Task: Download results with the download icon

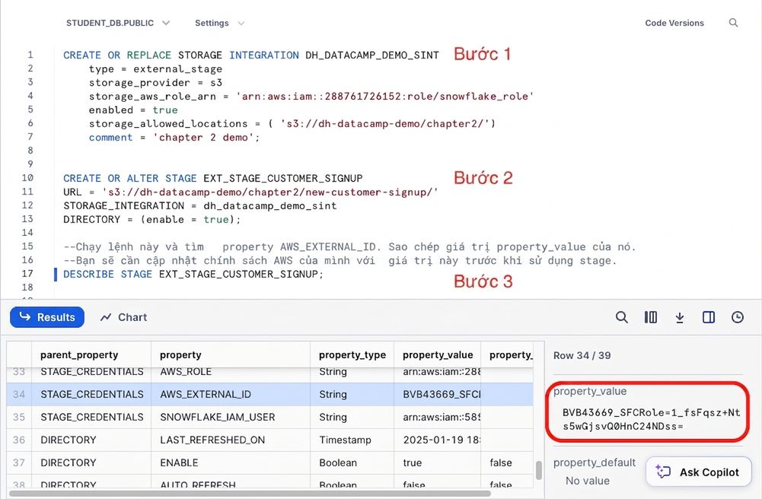Action: (680, 317)
